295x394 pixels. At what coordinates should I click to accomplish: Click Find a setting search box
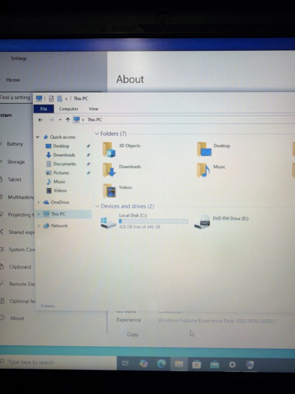tap(15, 97)
